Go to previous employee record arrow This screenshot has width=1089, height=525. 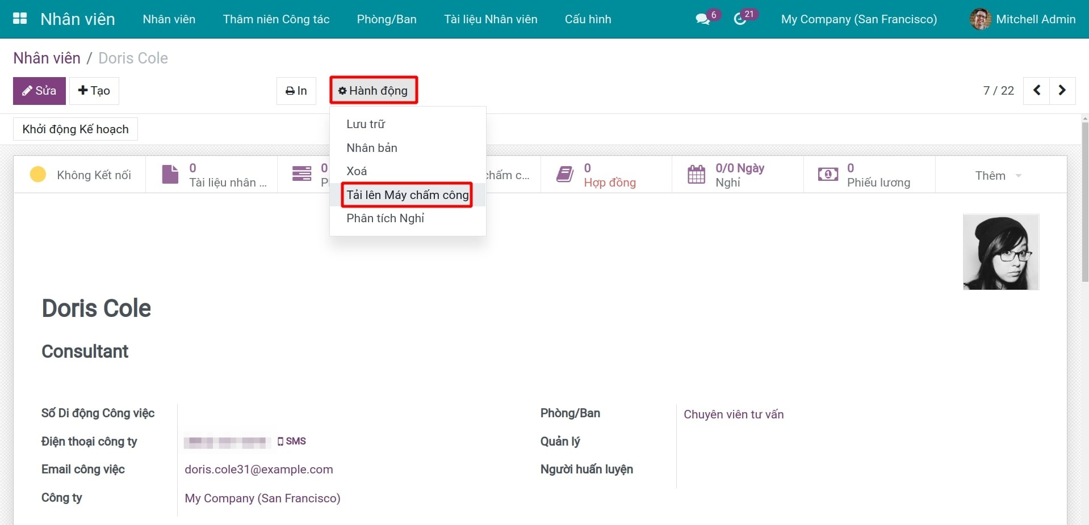tap(1036, 91)
